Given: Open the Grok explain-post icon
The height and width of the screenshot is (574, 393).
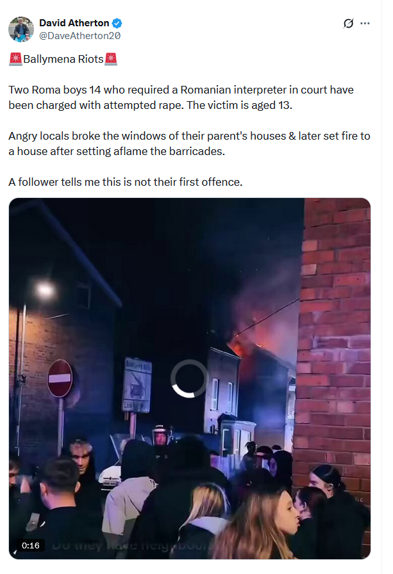Looking at the screenshot, I should point(348,24).
